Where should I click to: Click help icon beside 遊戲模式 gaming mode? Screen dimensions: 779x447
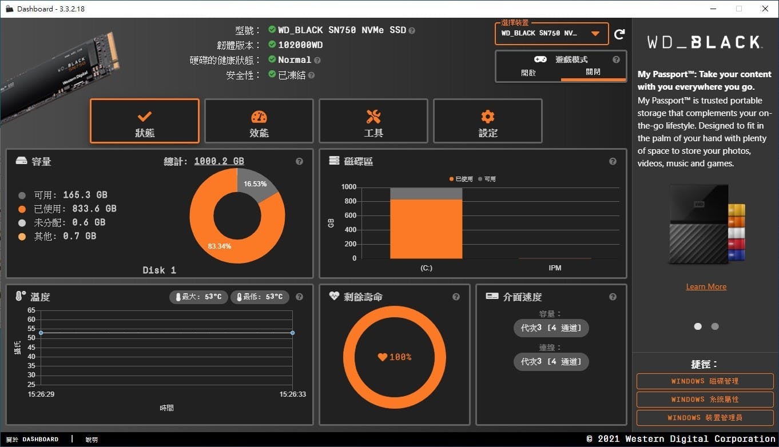(x=616, y=59)
